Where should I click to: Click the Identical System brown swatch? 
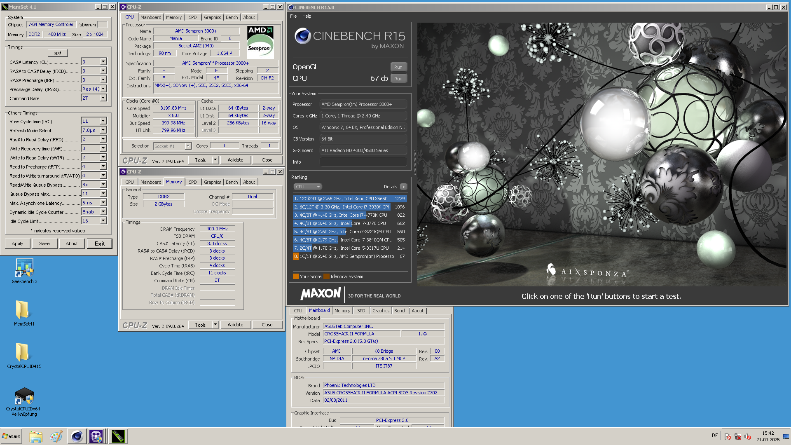(x=326, y=276)
